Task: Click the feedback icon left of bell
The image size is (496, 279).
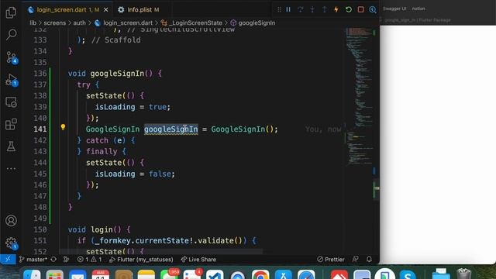Action: [356, 260]
